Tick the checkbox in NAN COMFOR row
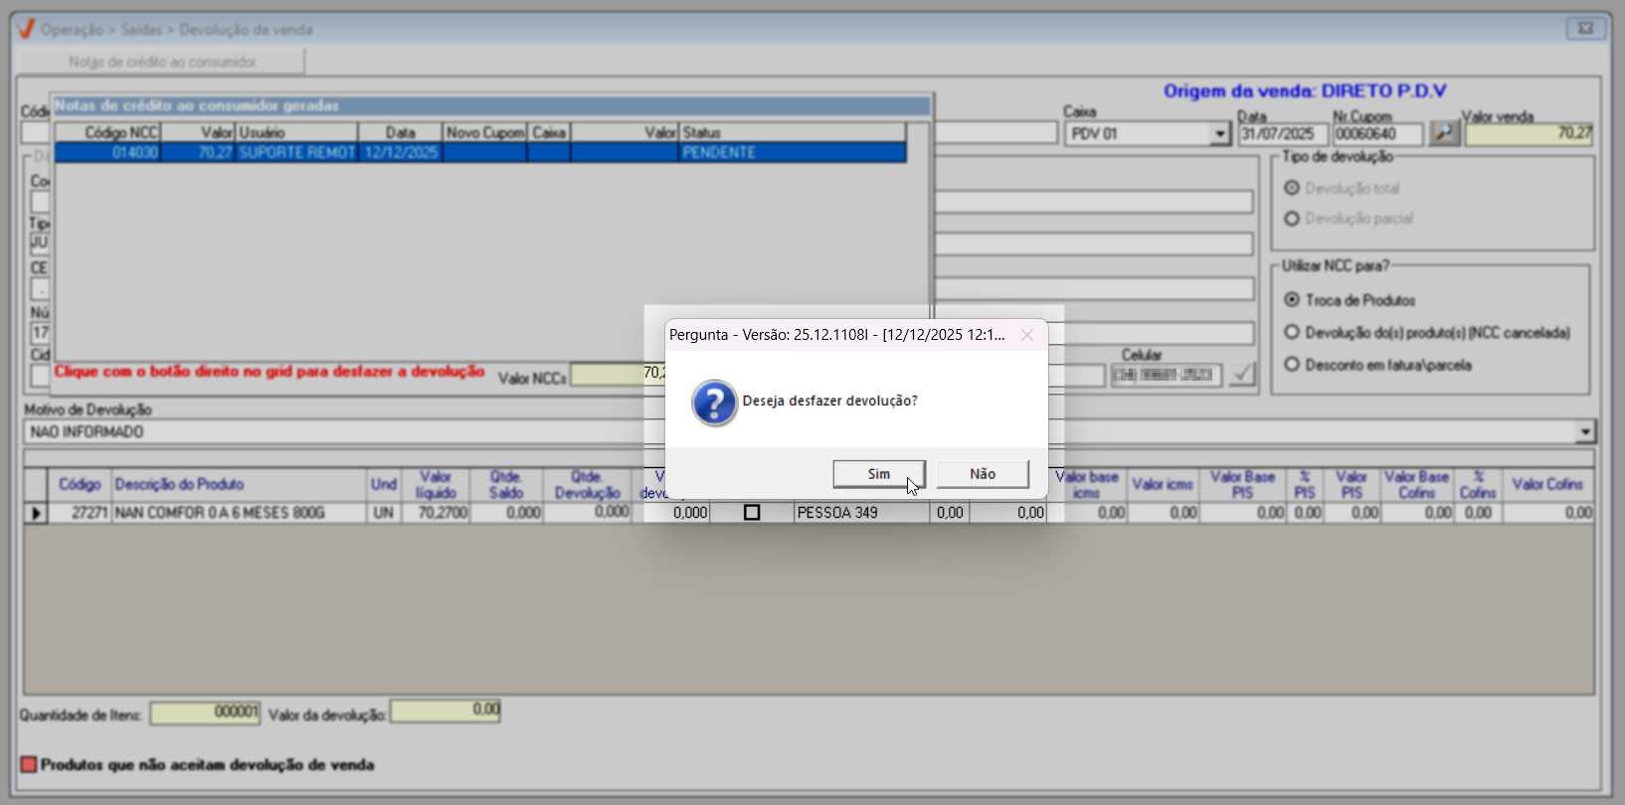Viewport: 1625px width, 805px height. (x=752, y=513)
